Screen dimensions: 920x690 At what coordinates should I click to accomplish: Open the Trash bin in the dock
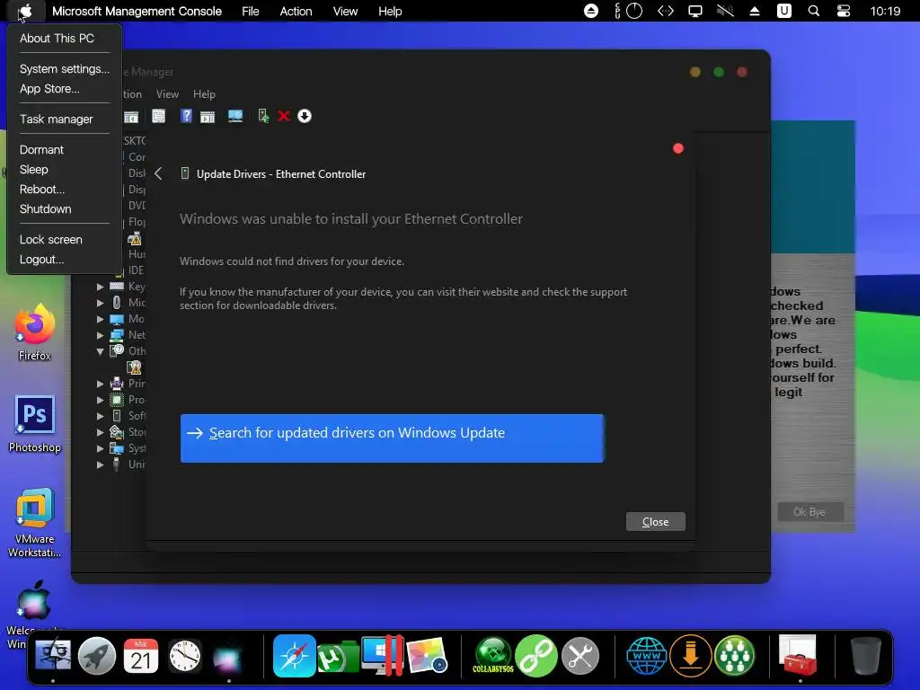click(866, 657)
